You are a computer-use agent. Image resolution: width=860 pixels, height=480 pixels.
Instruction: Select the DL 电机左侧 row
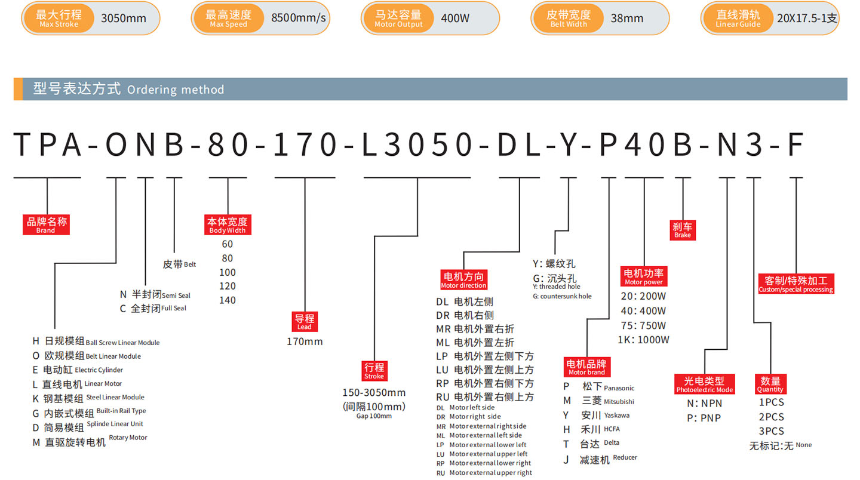[x=465, y=301]
